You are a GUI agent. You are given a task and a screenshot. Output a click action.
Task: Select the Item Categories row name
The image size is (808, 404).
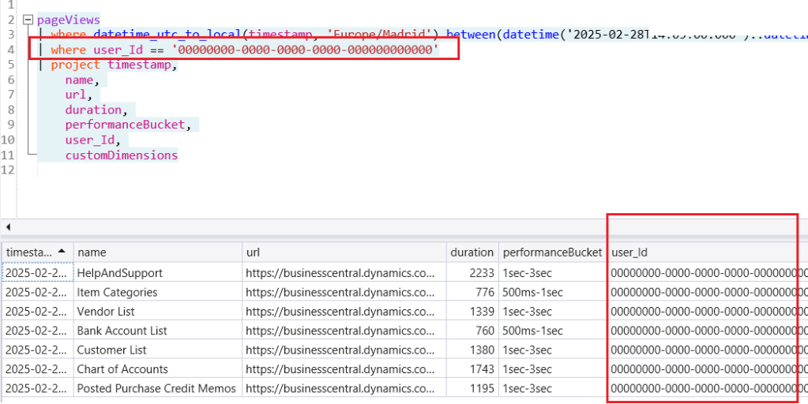117,292
